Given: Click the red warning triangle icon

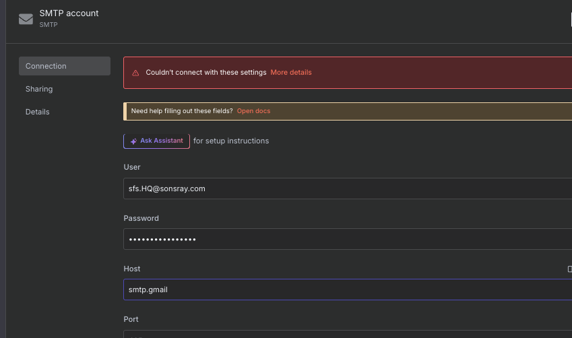Looking at the screenshot, I should 135,73.
